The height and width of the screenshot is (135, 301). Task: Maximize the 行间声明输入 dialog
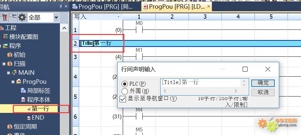pyautogui.click(x=245, y=69)
